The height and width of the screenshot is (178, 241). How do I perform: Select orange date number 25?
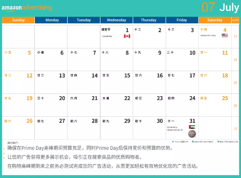click(225, 98)
